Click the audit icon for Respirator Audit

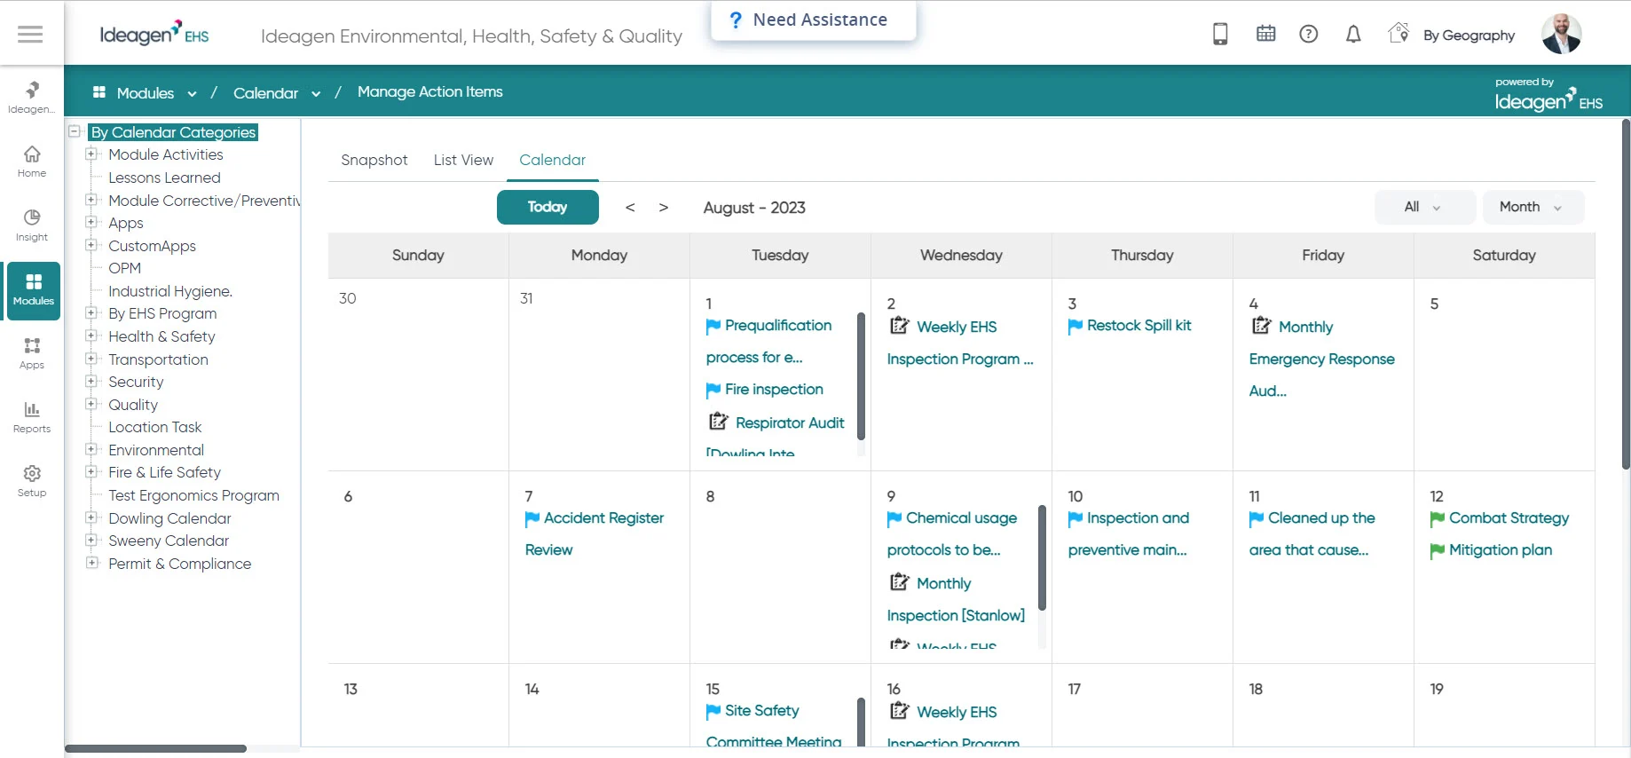point(719,422)
